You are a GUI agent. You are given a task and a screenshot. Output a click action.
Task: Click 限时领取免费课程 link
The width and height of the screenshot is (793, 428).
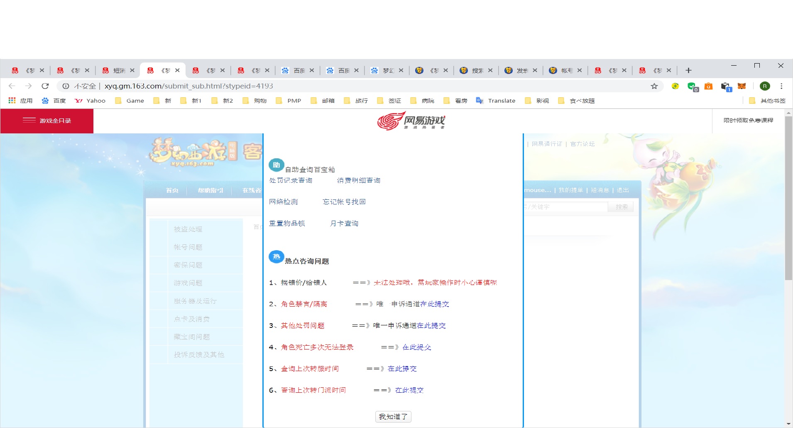click(x=748, y=121)
